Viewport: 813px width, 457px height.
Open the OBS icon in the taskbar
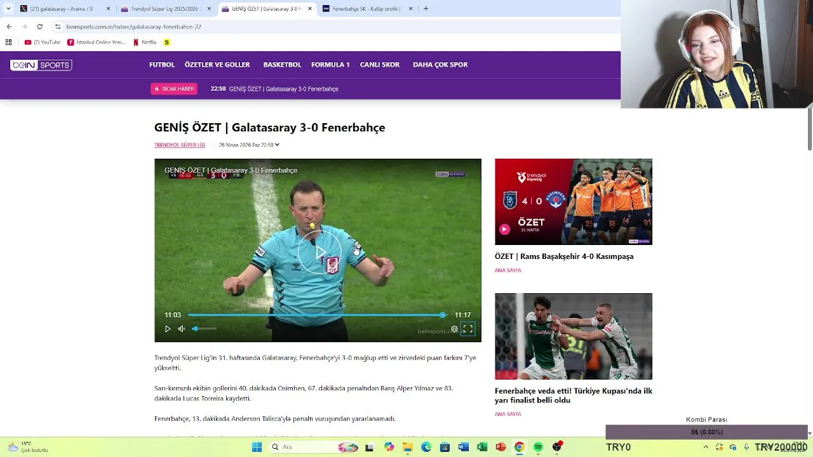pyautogui.click(x=557, y=447)
